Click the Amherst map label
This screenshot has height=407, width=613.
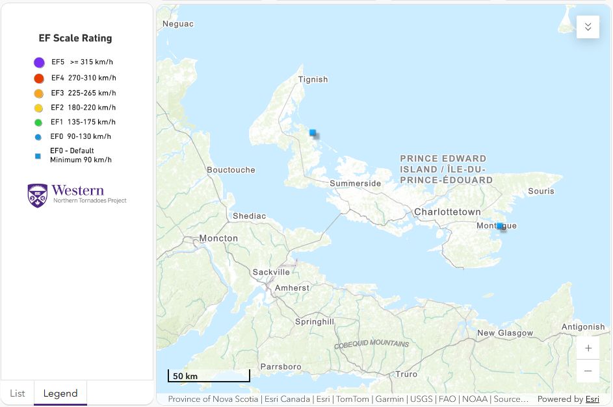[x=292, y=288]
